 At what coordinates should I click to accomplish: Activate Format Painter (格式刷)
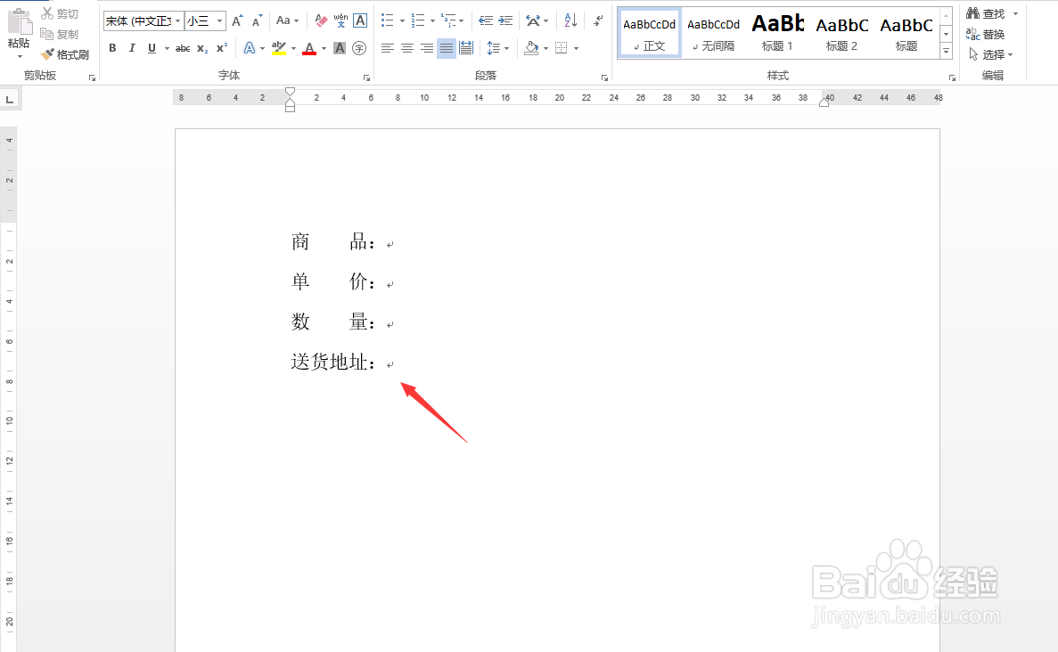65,54
